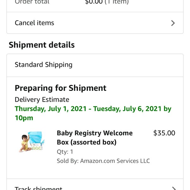Select the (1 item) count in Order total
Viewport: 190px width, 190px height.
point(117,2)
